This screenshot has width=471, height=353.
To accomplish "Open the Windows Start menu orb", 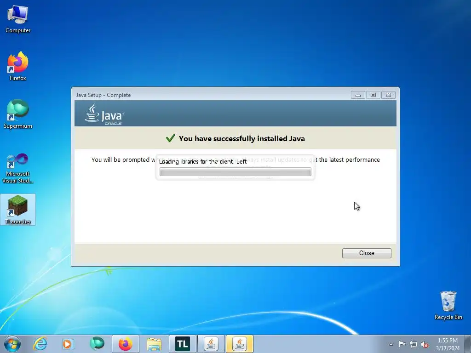I will pos(12,344).
